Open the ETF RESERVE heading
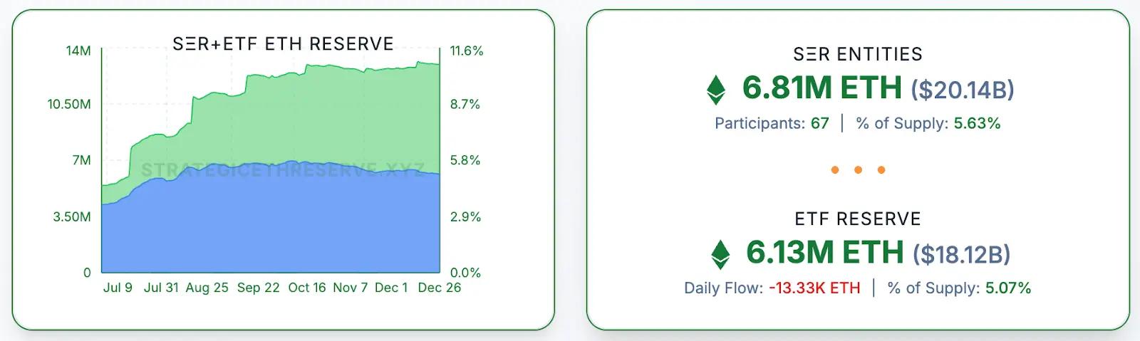Screen dimensions: 1140x341 [x=858, y=219]
